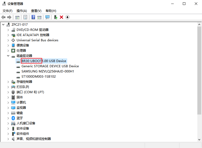Collapse the ZPC21-017 root node
The height and width of the screenshot is (148, 202).
click(x=3, y=25)
